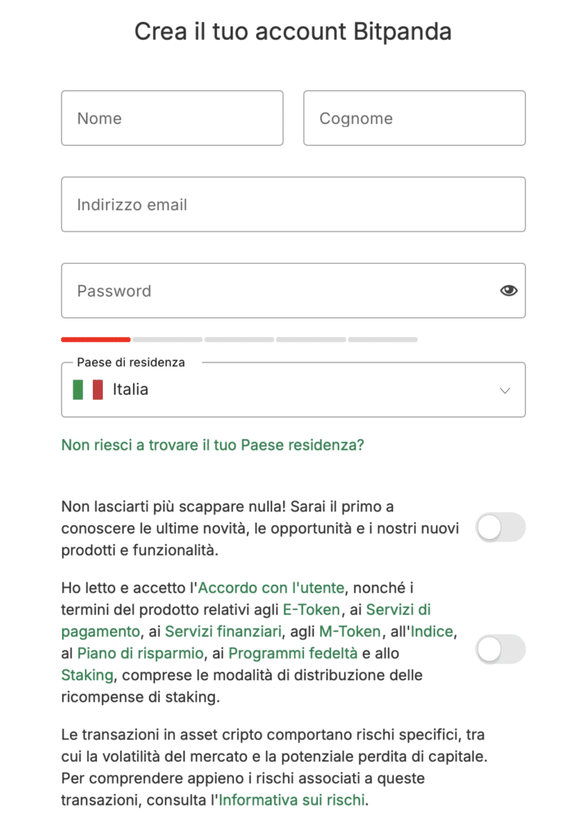View the M-Token terms link
The width and height of the screenshot is (578, 834).
(x=350, y=631)
